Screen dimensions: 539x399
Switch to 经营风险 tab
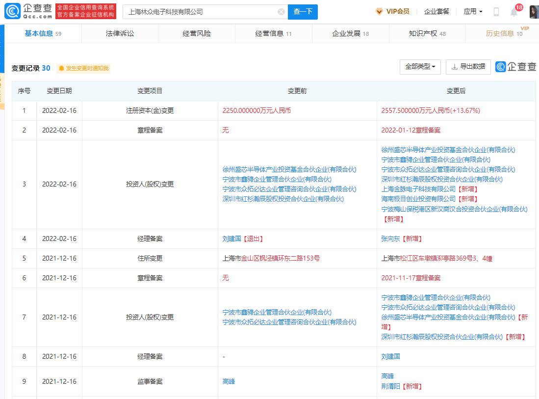(197, 33)
